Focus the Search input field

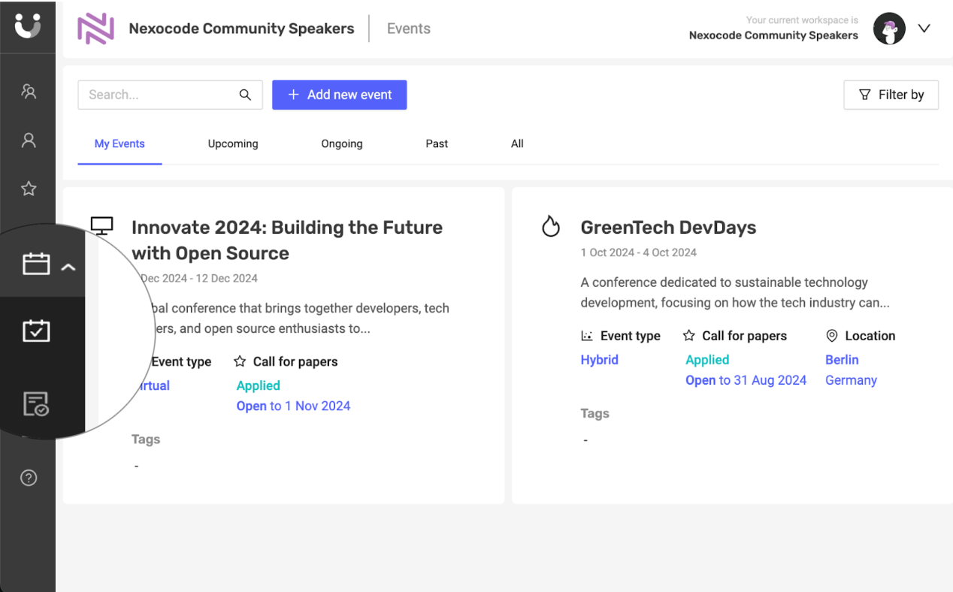click(158, 95)
